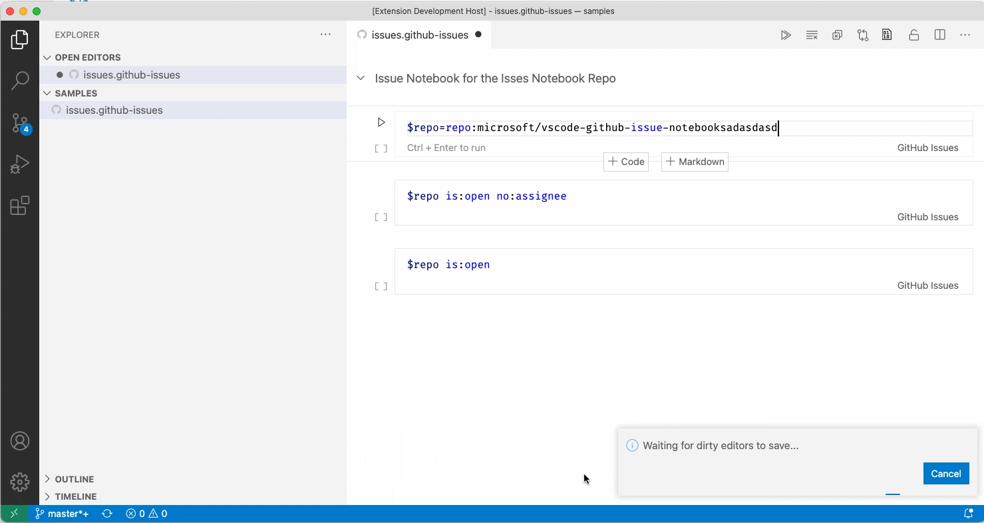The width and height of the screenshot is (984, 523).
Task: Open the Extensions view
Action: click(x=20, y=205)
